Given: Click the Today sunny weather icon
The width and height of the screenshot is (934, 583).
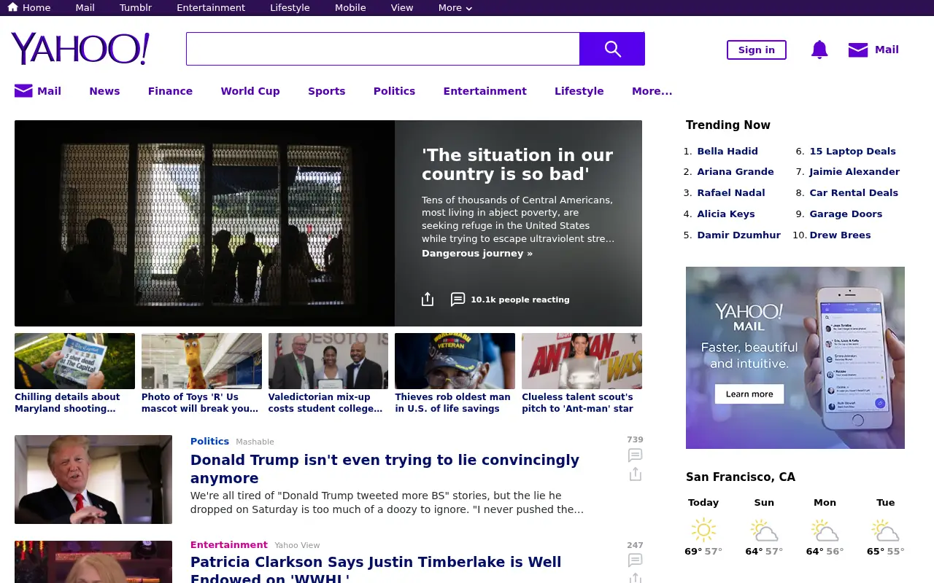Looking at the screenshot, I should [x=703, y=530].
